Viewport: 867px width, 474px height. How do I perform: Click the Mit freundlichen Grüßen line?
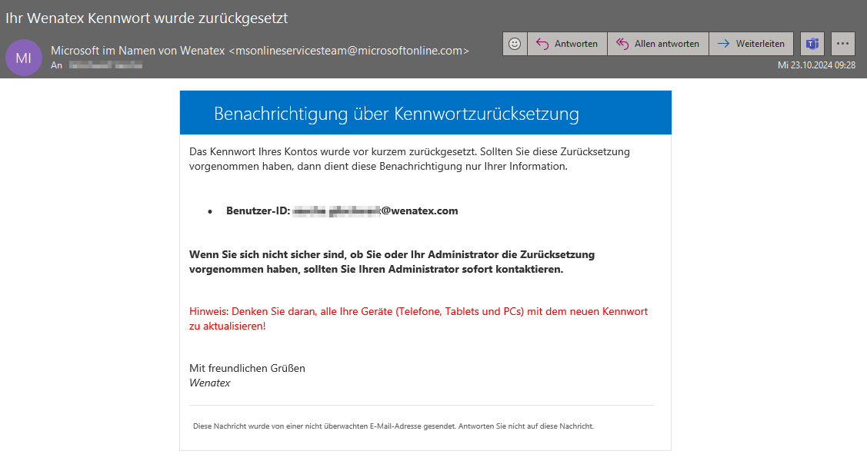click(x=247, y=369)
